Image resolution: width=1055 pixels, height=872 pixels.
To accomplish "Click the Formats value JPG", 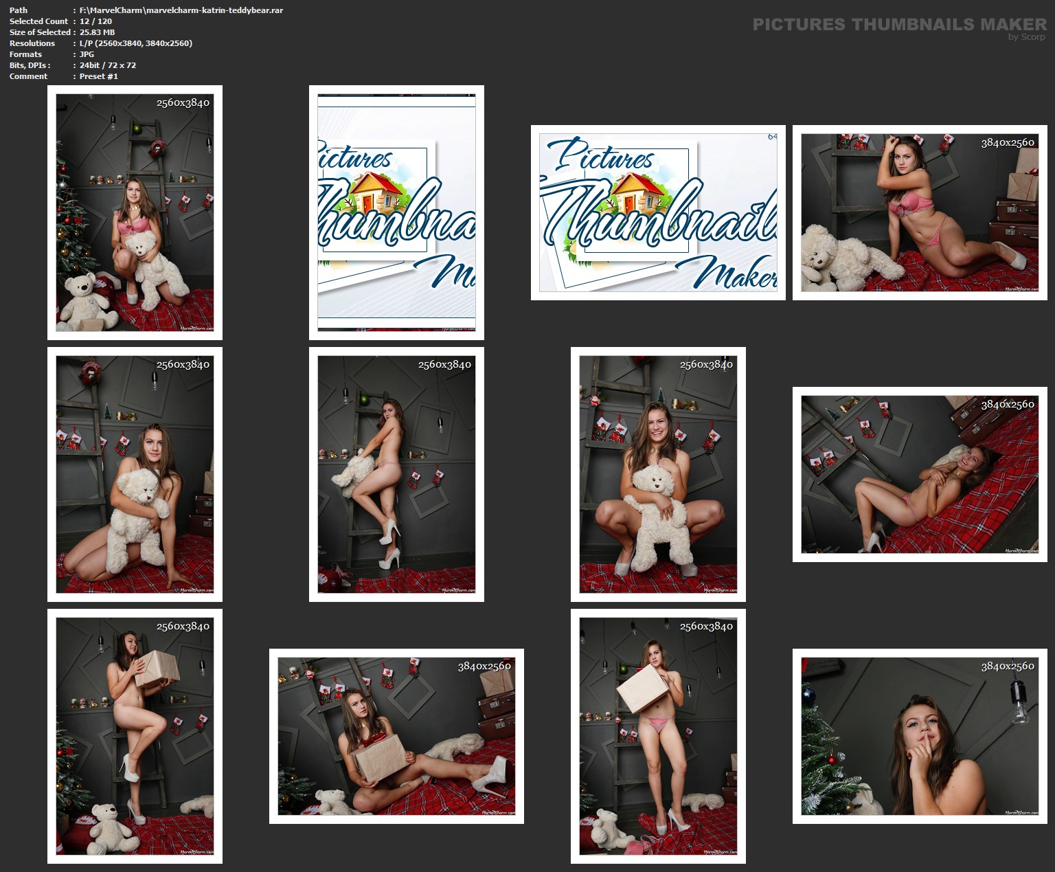I will [87, 54].
